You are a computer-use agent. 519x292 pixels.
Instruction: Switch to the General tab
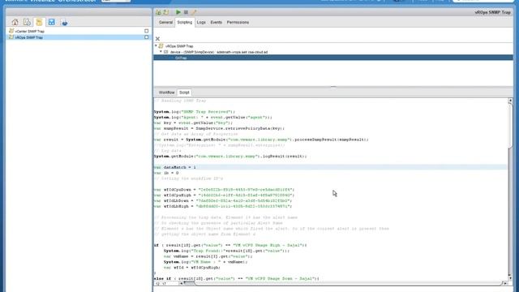click(x=165, y=22)
